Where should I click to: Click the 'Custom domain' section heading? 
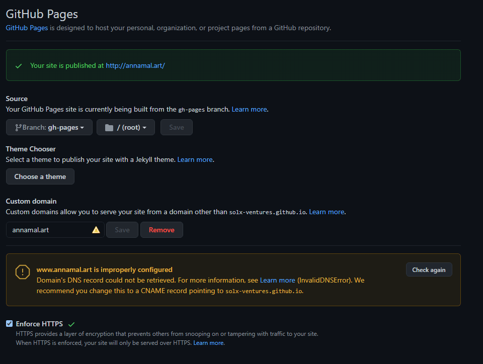(x=31, y=201)
